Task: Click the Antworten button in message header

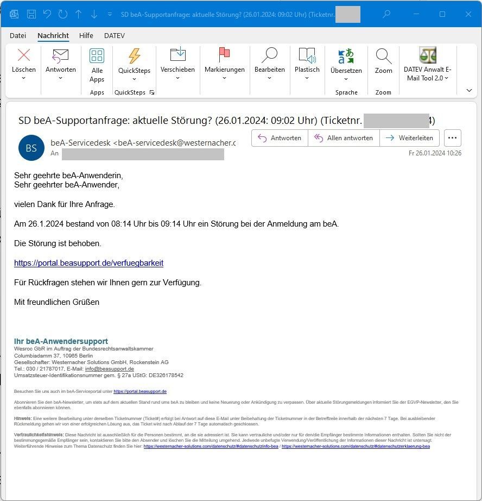Action: (280, 138)
